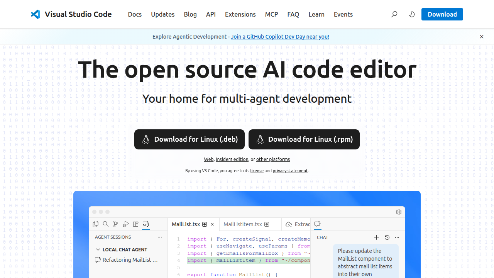Open the Search view in the activity bar

[106, 224]
